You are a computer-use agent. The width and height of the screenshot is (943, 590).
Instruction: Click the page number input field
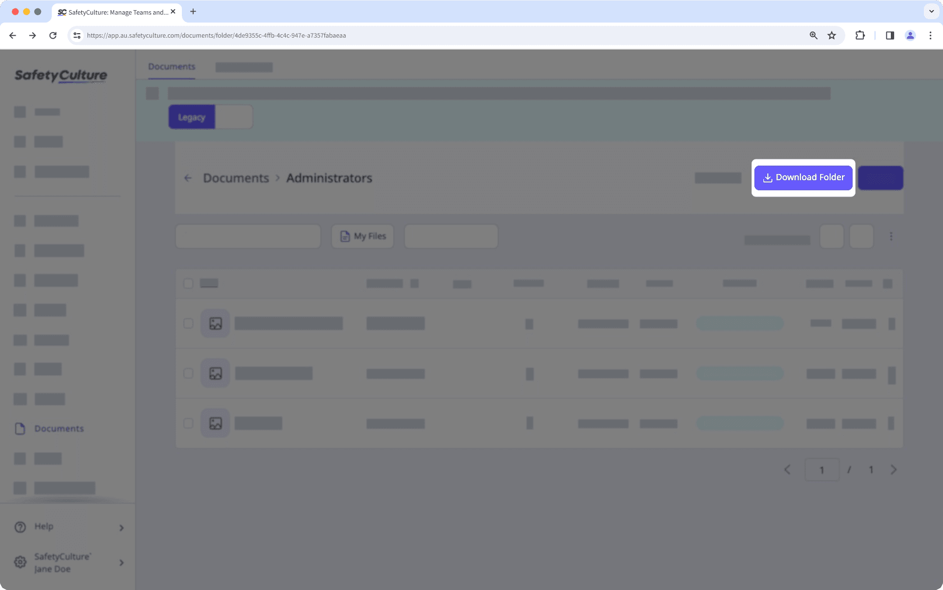(x=822, y=470)
